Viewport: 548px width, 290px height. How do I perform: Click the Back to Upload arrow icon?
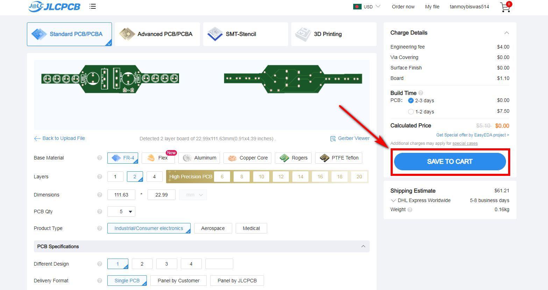coord(37,139)
